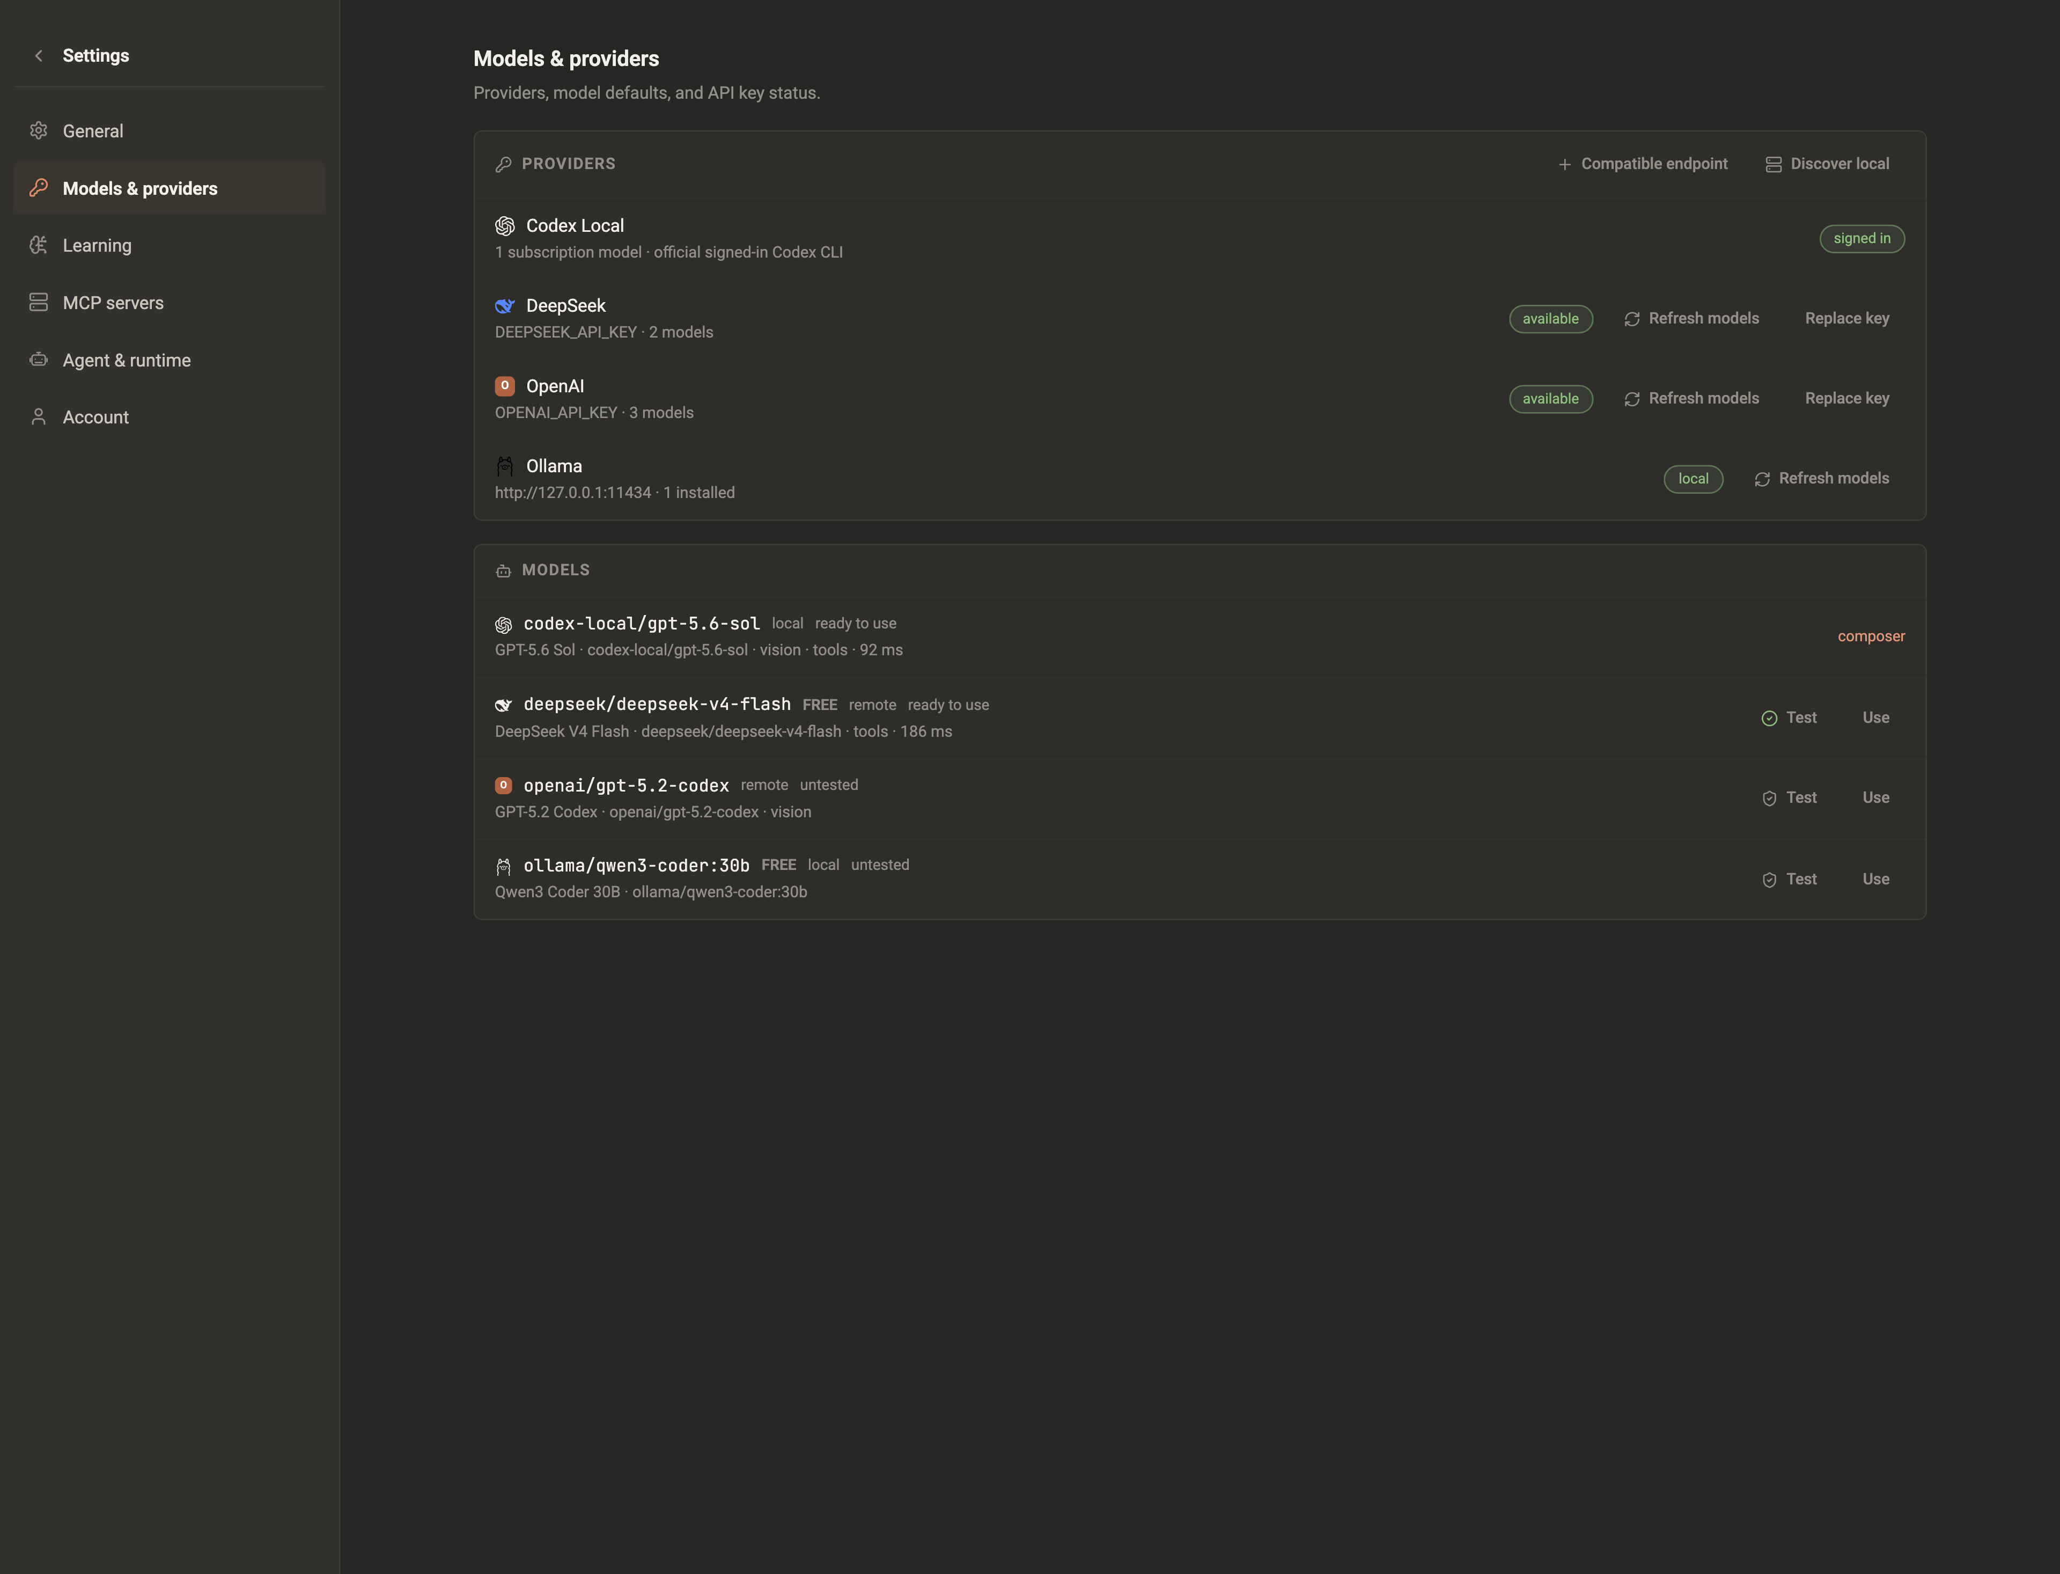This screenshot has height=1574, width=2060.
Task: Click the http://127.0.0.1:11434 Ollama address text
Action: click(573, 493)
